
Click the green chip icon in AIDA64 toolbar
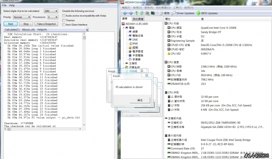click(153, 13)
